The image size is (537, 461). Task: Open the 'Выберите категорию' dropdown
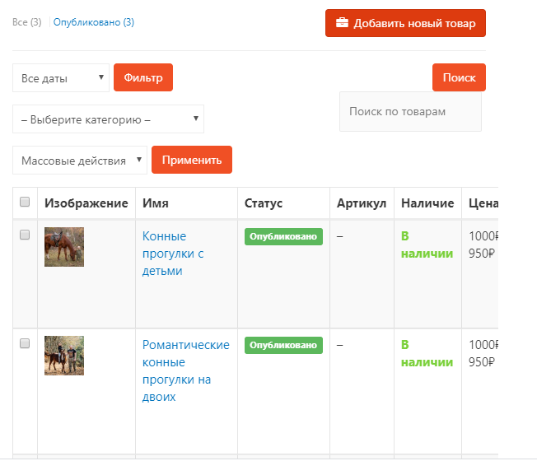click(x=108, y=119)
